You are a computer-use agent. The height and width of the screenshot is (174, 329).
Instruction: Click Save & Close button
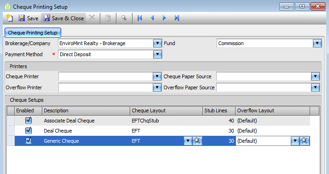click(x=63, y=18)
